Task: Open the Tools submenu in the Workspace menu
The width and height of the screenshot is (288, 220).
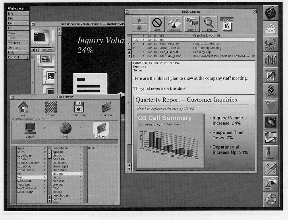Action: coord(18,38)
